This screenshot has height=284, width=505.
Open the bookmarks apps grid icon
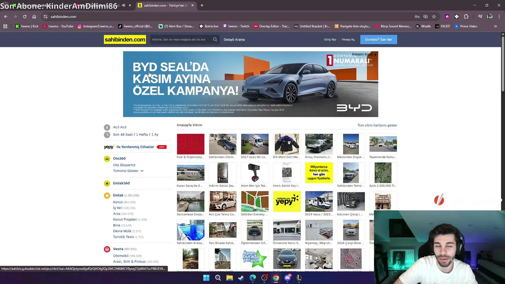pos(5,26)
